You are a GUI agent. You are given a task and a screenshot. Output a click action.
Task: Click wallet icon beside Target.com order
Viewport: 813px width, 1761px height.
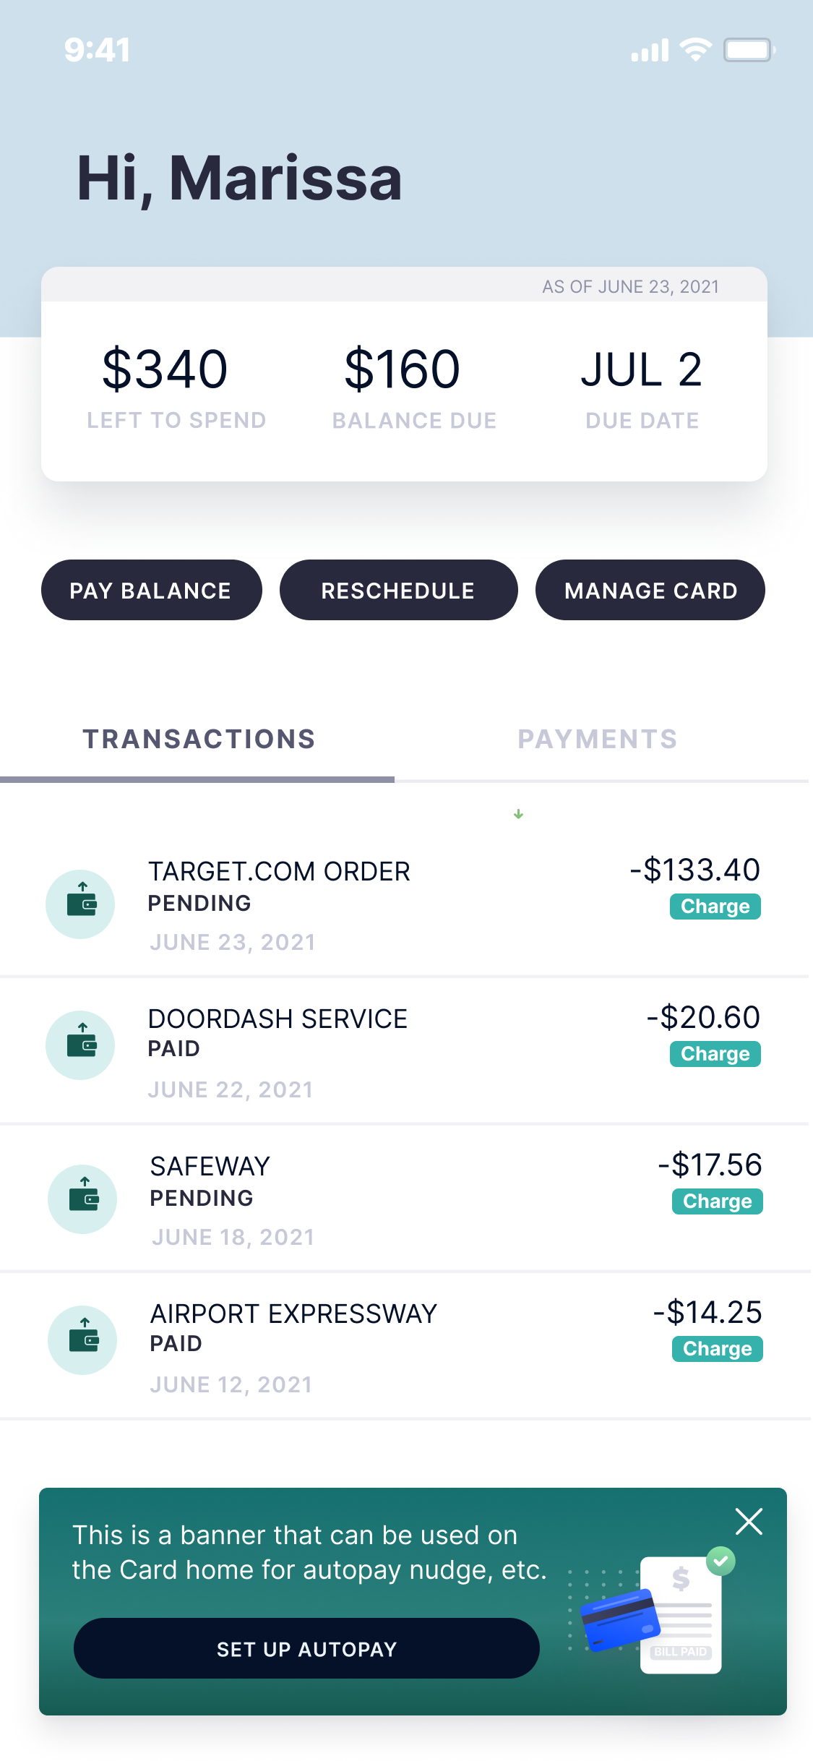pos(80,904)
